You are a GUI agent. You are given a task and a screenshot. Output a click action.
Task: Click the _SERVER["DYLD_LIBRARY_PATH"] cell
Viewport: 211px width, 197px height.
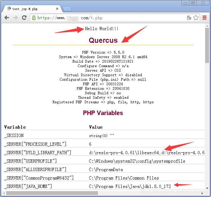point(38,152)
